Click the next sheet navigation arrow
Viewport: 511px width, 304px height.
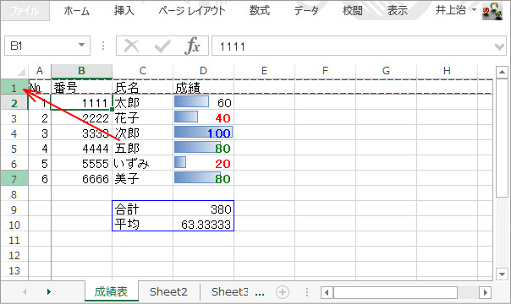click(x=49, y=291)
